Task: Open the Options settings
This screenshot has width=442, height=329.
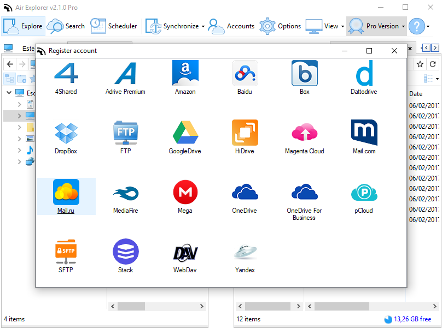Action: [280, 26]
